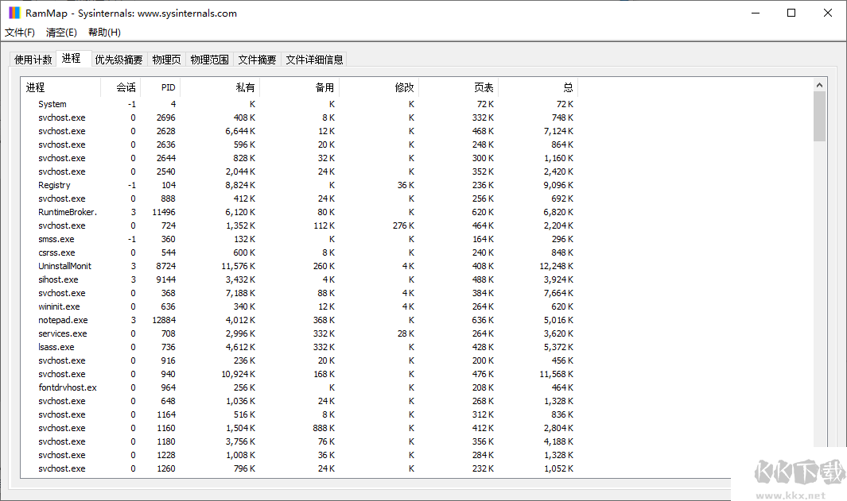Select the smss.exe process row
This screenshot has height=501, width=847.
tap(56, 238)
